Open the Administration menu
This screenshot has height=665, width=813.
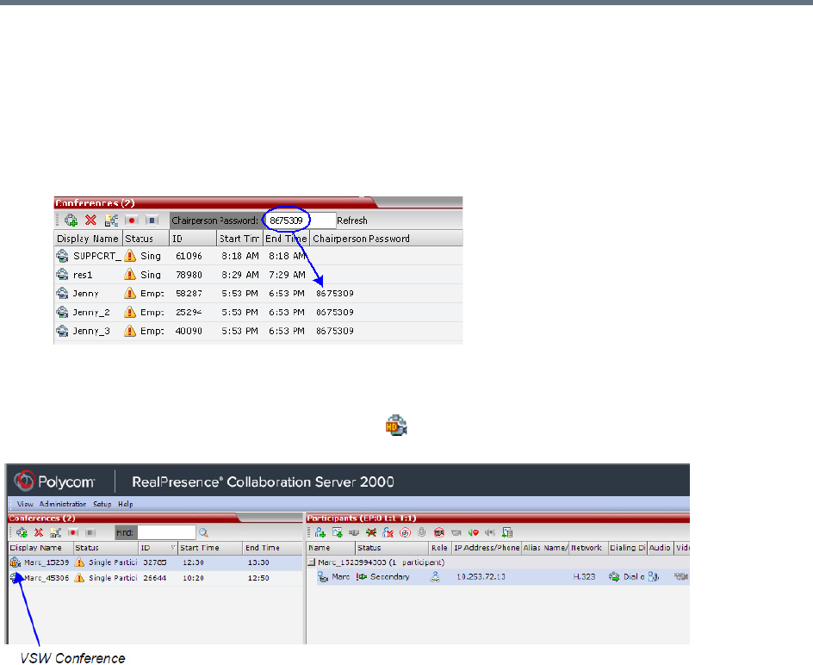click(x=63, y=504)
